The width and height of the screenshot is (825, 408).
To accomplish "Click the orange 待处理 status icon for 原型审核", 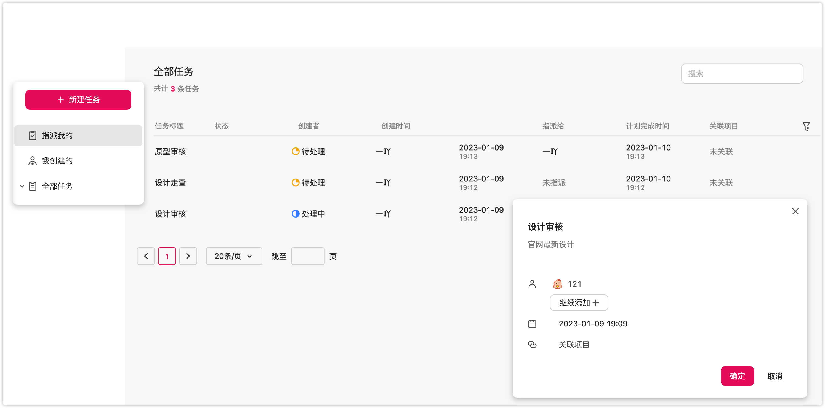I will coord(295,151).
